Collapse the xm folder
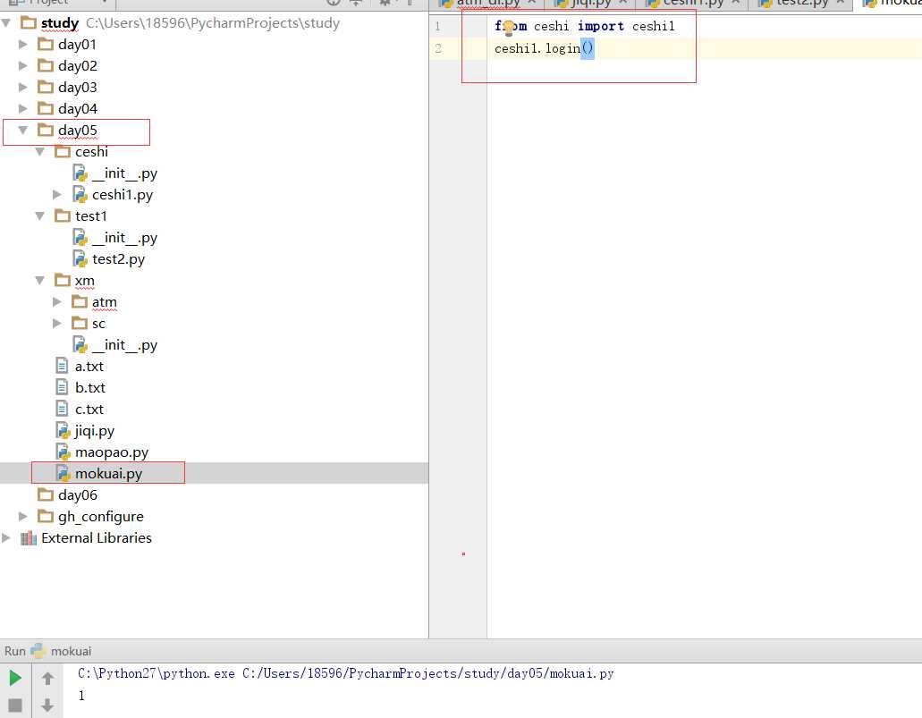 click(x=40, y=281)
